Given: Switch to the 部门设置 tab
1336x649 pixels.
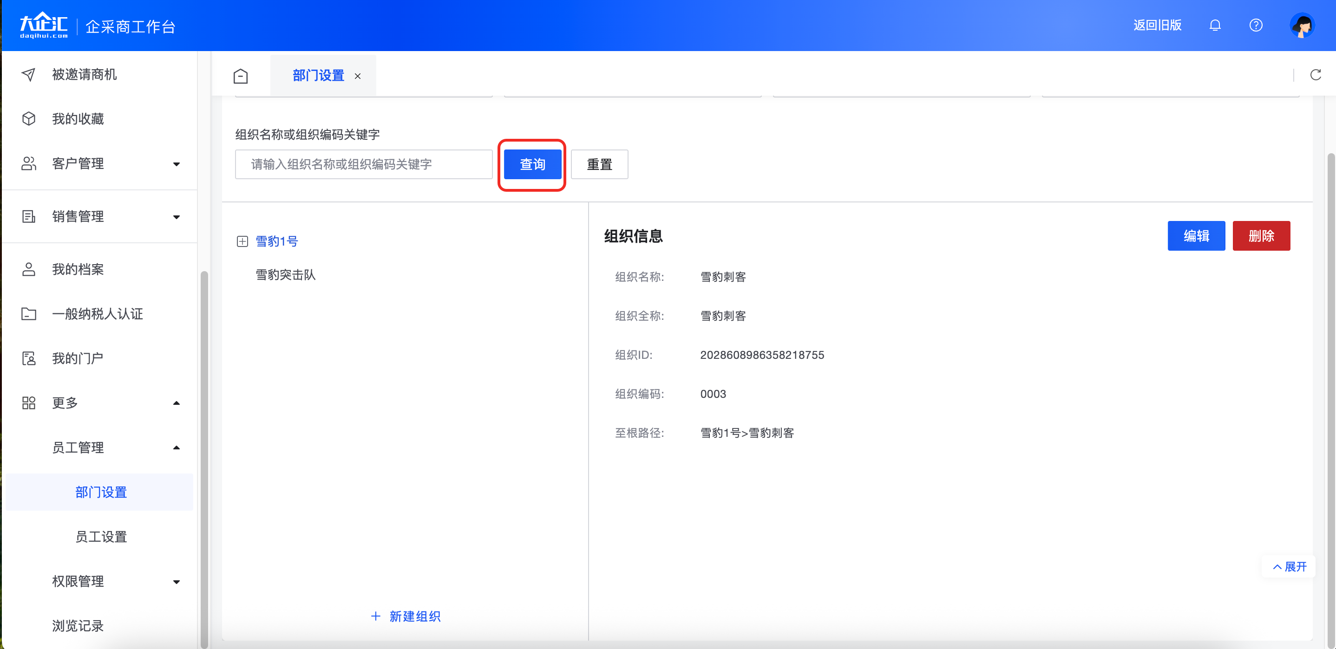Looking at the screenshot, I should [x=318, y=76].
